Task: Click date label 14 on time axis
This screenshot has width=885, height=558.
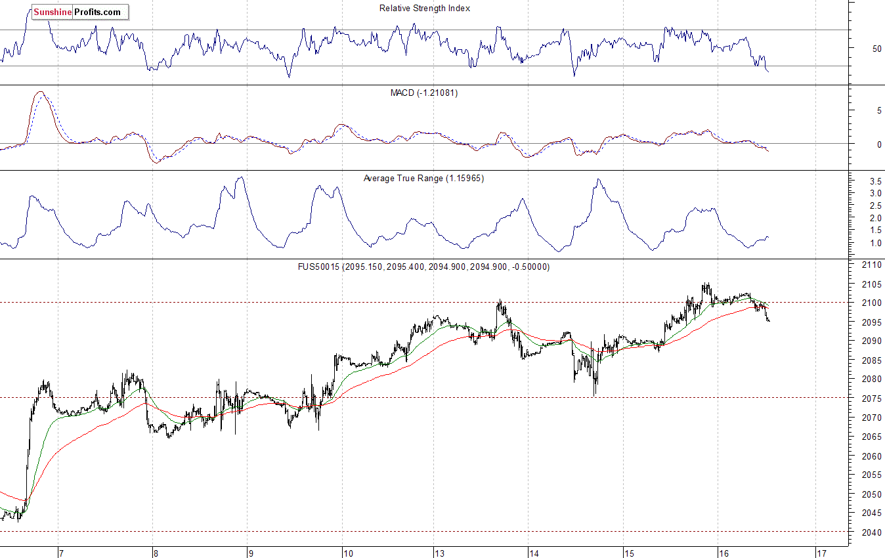Action: pos(534,553)
